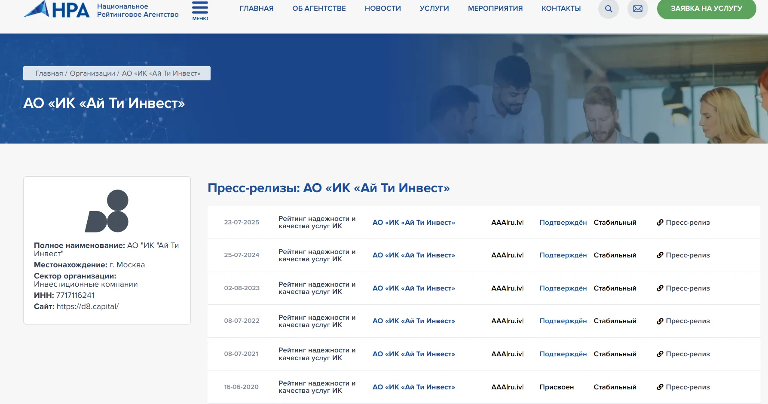Open company link in 08-07-2021 row
Image resolution: width=768 pixels, height=404 pixels.
point(413,354)
